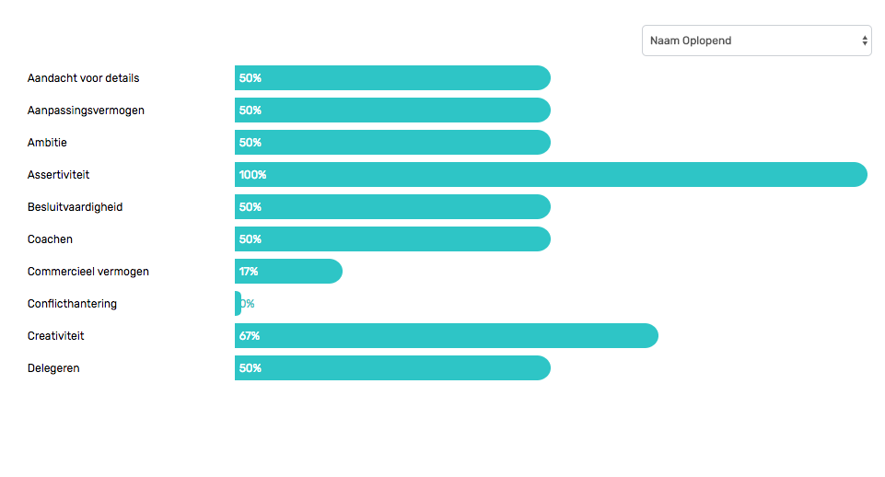Select the Conflicthantering label
885x477 pixels.
coord(72,304)
